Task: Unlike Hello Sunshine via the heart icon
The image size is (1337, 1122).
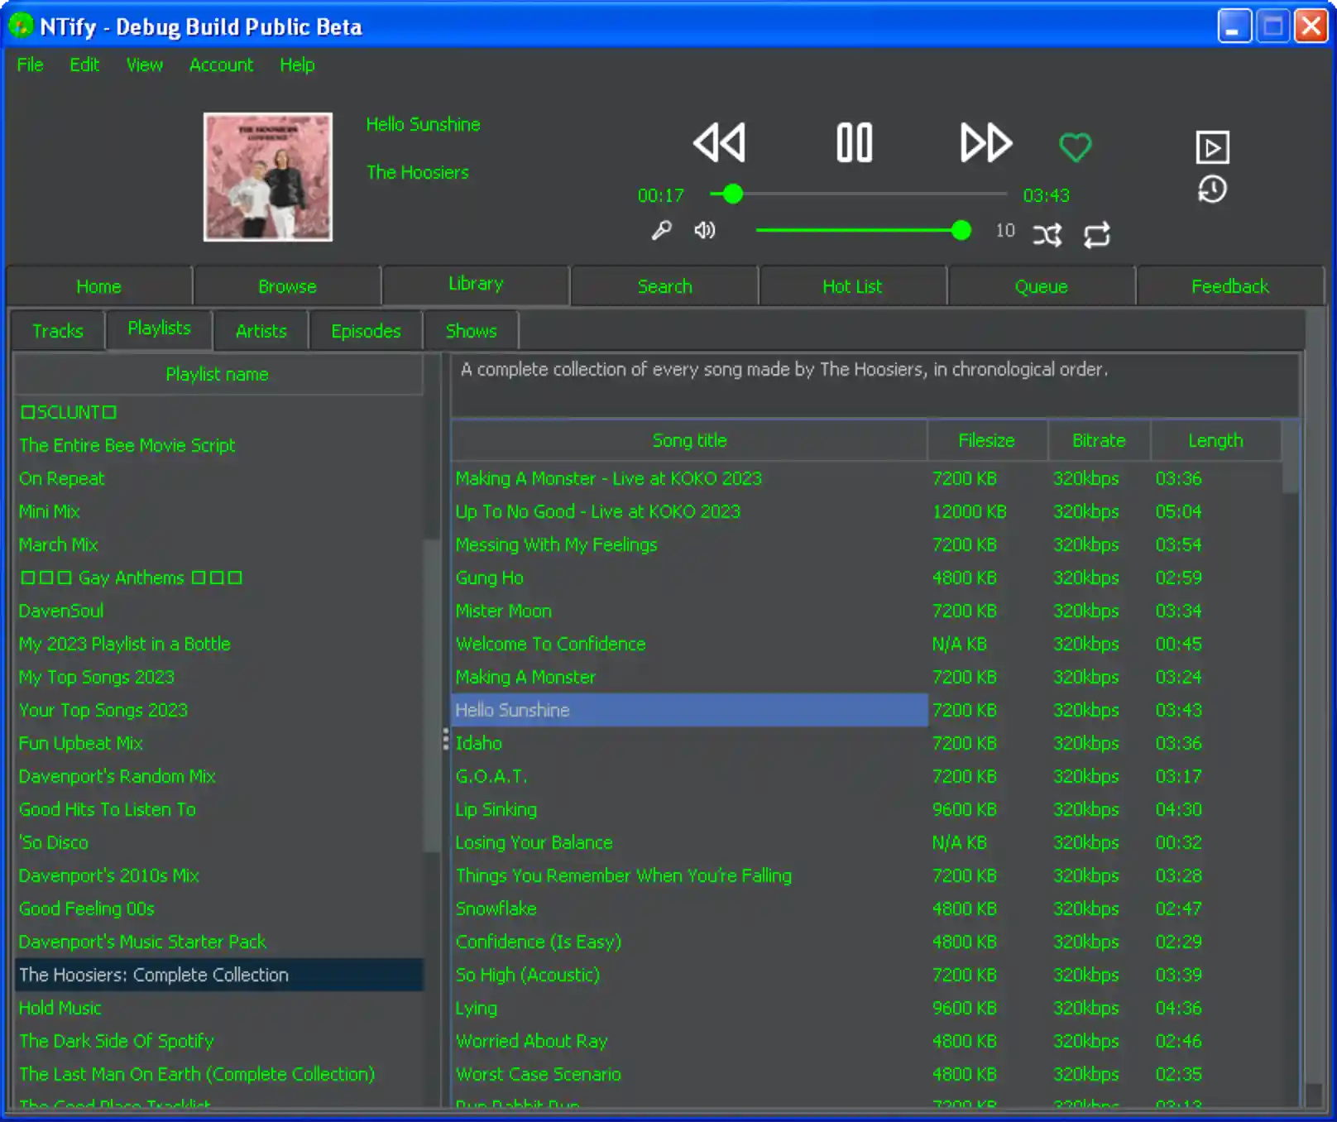Action: tap(1075, 147)
